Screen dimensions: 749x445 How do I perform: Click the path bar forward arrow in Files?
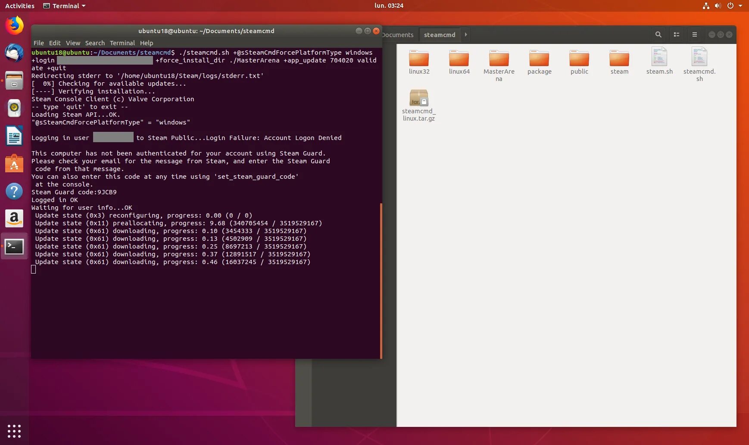point(466,34)
